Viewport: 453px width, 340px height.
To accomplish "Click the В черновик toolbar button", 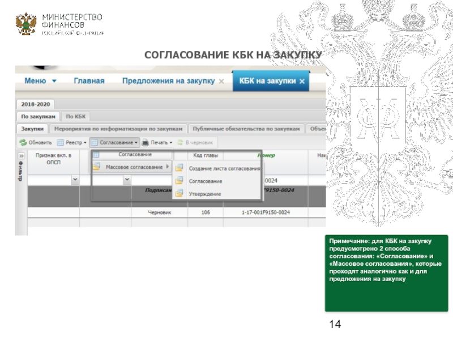I will click(195, 142).
